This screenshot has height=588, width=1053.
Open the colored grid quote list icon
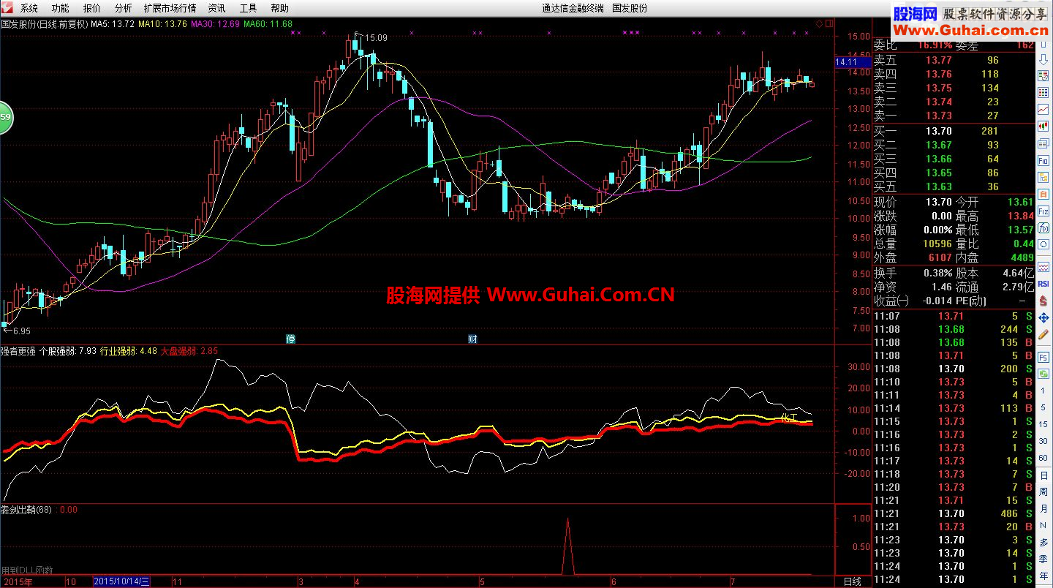click(1043, 92)
